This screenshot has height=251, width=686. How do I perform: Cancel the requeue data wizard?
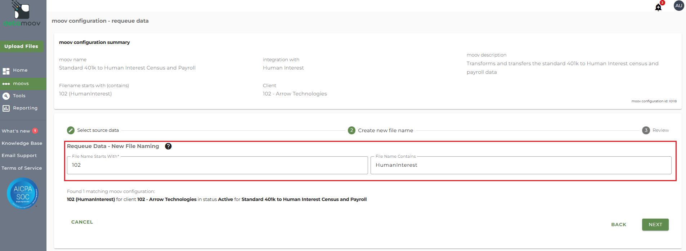point(82,222)
